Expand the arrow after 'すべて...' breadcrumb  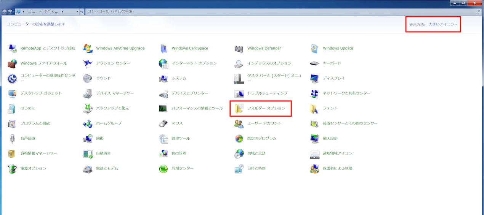62,12
